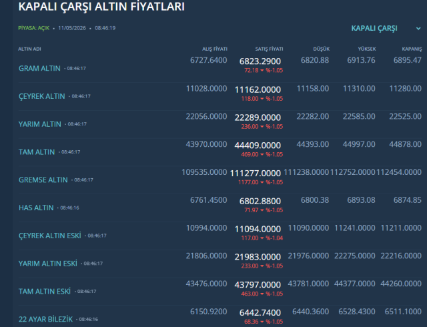This screenshot has height=327, width=427.
Task: Click down arrow beside 117.00 change
Action: (x=262, y=238)
